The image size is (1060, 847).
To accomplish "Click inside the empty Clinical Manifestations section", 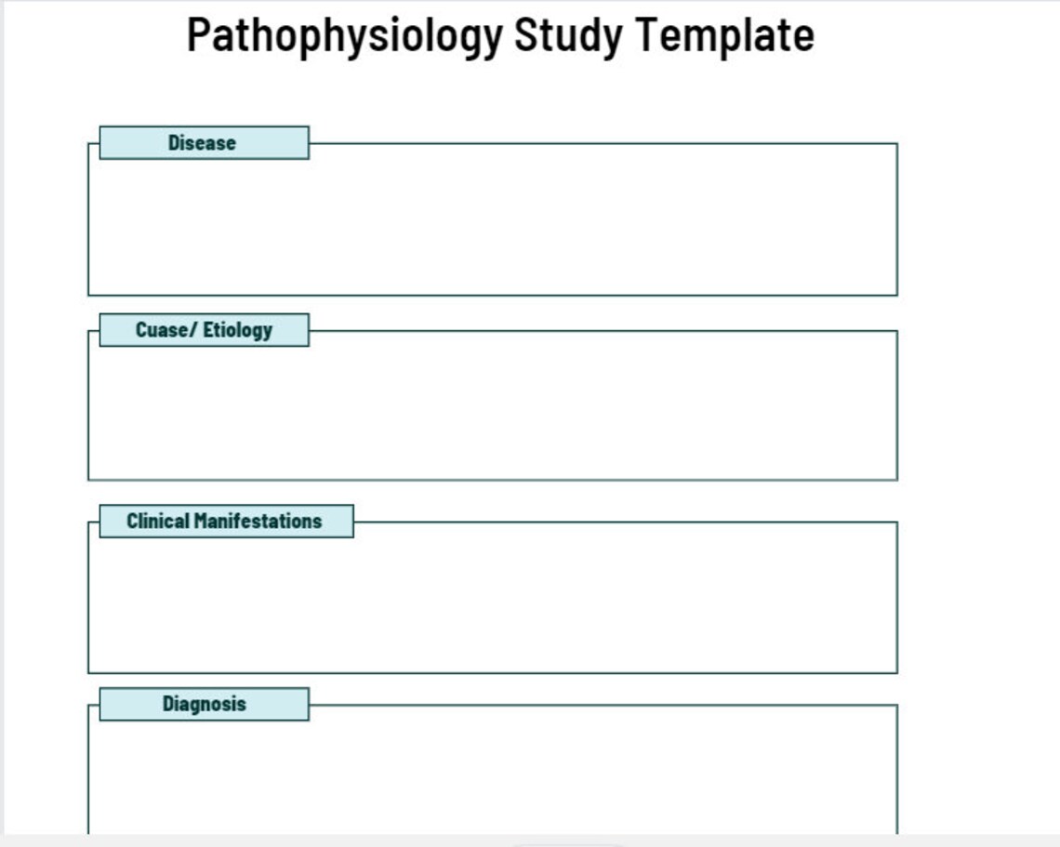I will point(493,605).
